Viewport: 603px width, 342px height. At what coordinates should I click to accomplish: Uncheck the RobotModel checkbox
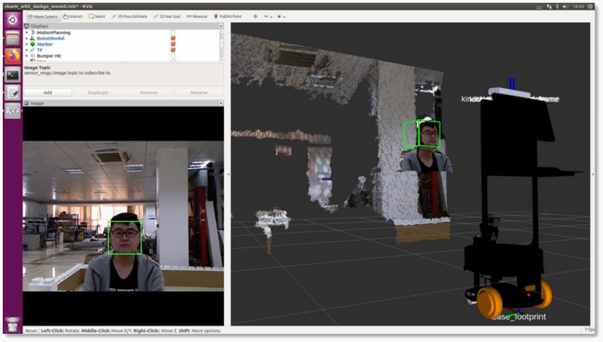pyautogui.click(x=173, y=38)
